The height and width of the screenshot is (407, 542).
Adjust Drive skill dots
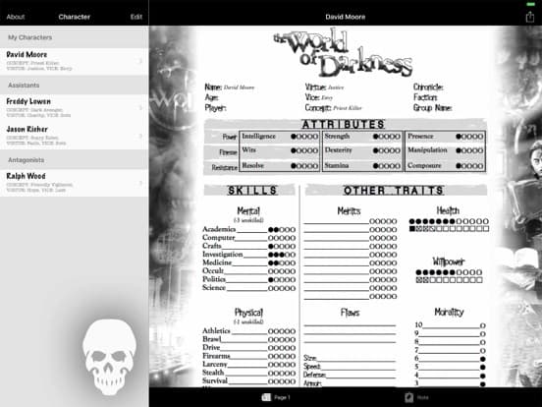coord(282,348)
